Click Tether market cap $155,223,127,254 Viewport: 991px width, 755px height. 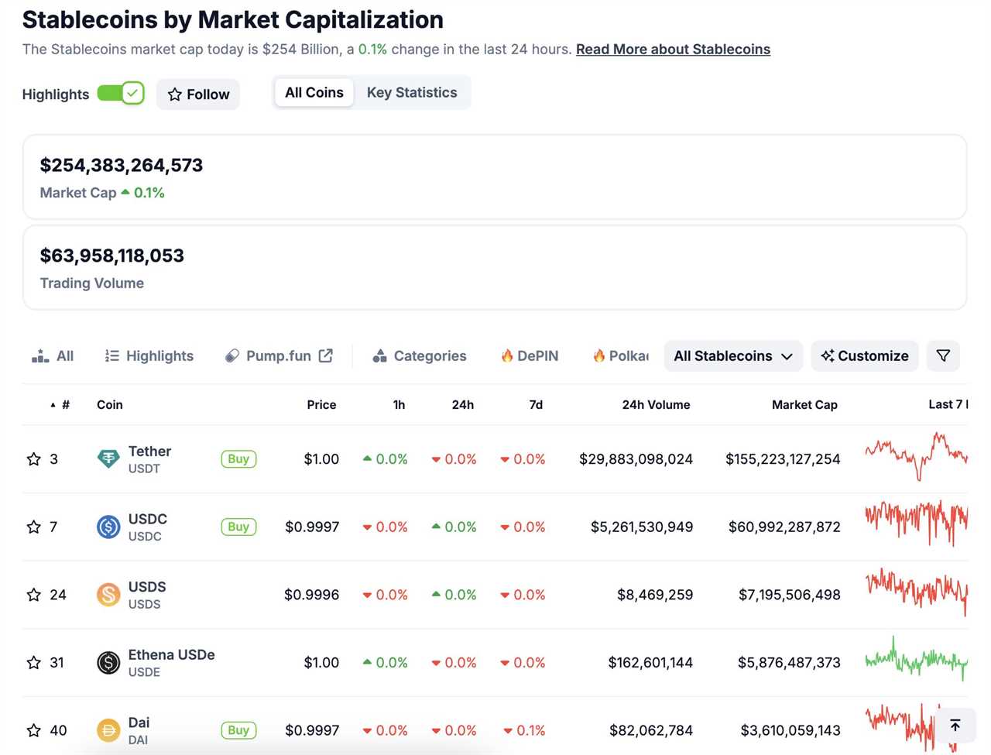click(x=783, y=459)
